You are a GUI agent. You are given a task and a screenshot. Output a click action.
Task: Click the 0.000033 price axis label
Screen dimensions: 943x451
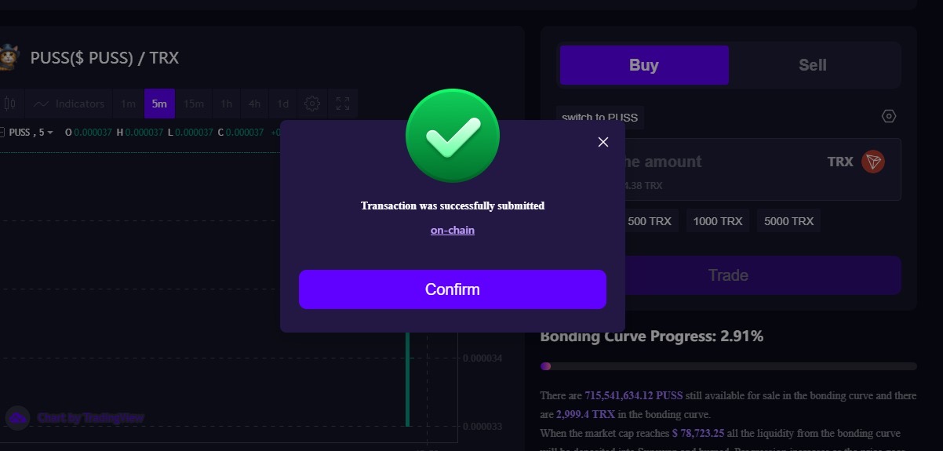484,427
